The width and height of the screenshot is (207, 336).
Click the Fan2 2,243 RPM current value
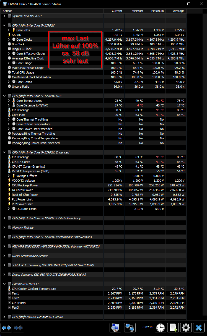click(115, 298)
